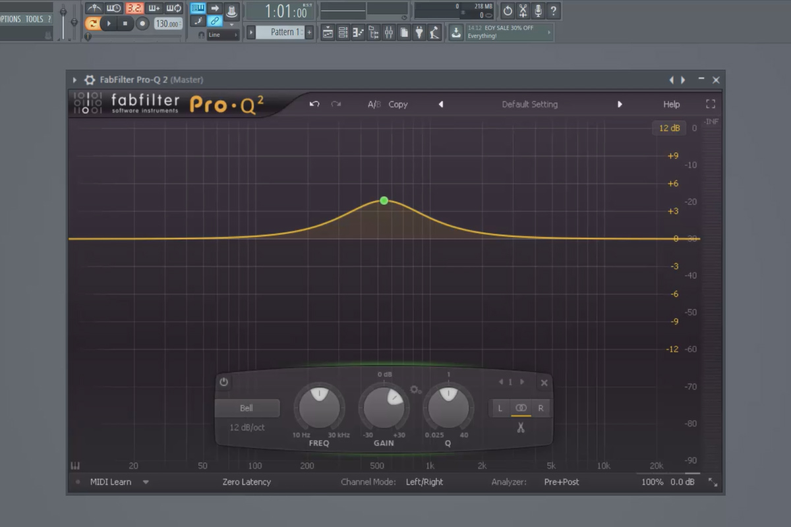791x527 pixels.
Task: Click the FabFilter Help menu
Action: coord(671,104)
